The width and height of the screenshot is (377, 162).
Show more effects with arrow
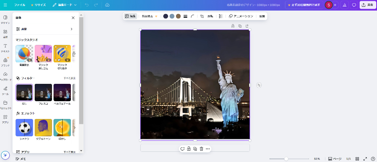click(x=75, y=128)
